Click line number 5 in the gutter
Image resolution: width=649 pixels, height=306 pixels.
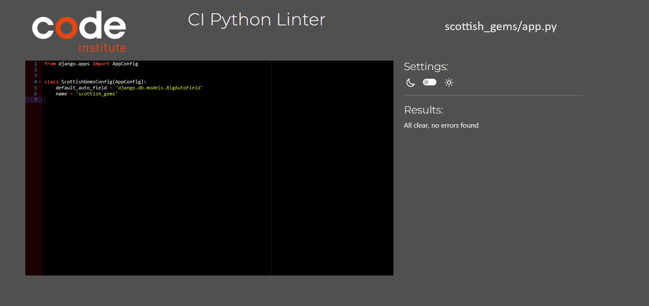[36, 88]
